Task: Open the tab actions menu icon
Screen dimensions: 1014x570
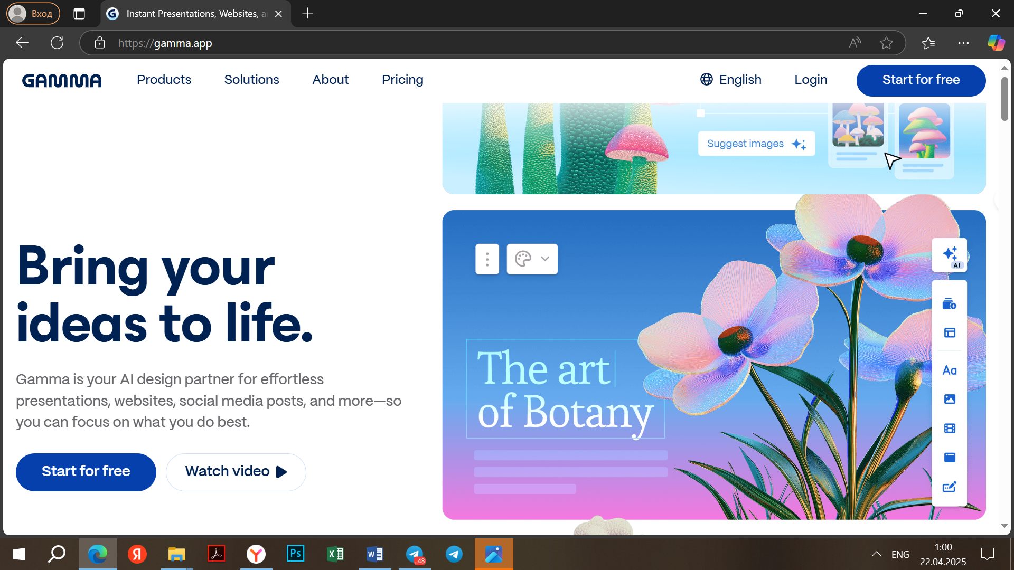Action: [79, 14]
